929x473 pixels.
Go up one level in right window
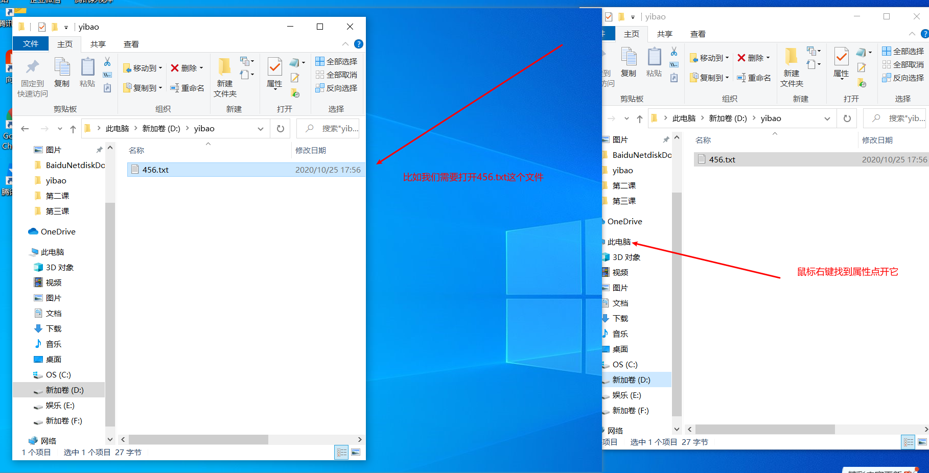click(x=640, y=119)
